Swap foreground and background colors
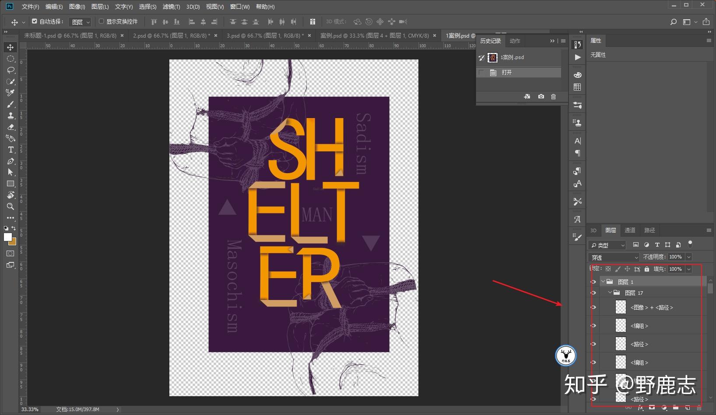The width and height of the screenshot is (716, 415). point(14,228)
